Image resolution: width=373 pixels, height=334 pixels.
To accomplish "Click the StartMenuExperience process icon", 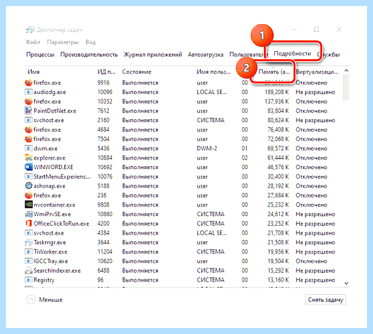I will [x=28, y=176].
